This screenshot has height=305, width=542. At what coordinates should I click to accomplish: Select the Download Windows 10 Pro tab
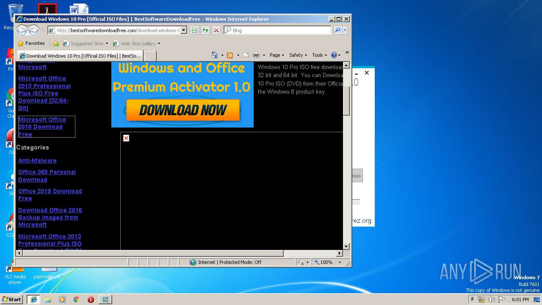[x=80, y=56]
